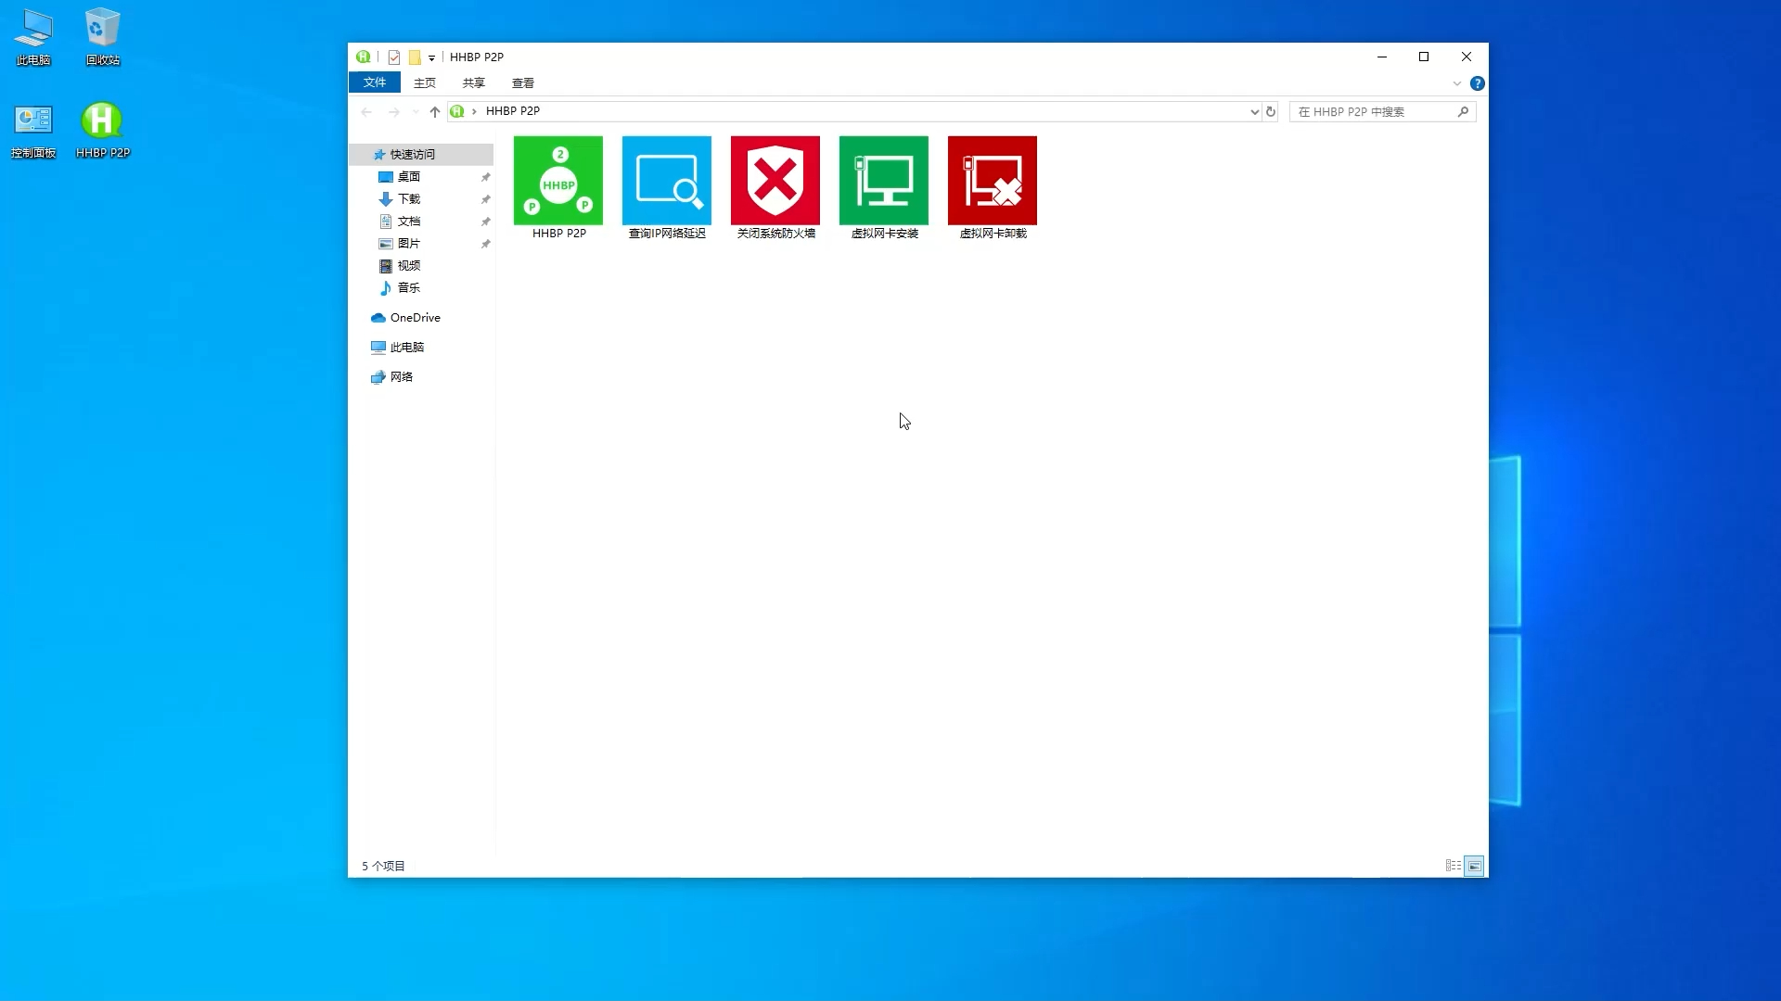Open the 共享 ribbon tab
The image size is (1781, 1001).
[x=474, y=82]
